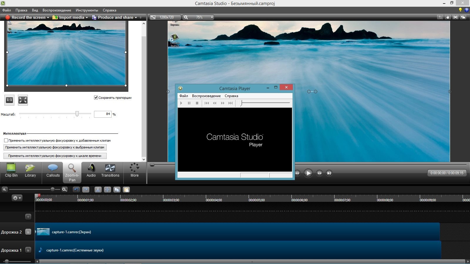This screenshot has width=470, height=264.
Task: Open the 1280x720 editing dimensions button
Action: 165,17
